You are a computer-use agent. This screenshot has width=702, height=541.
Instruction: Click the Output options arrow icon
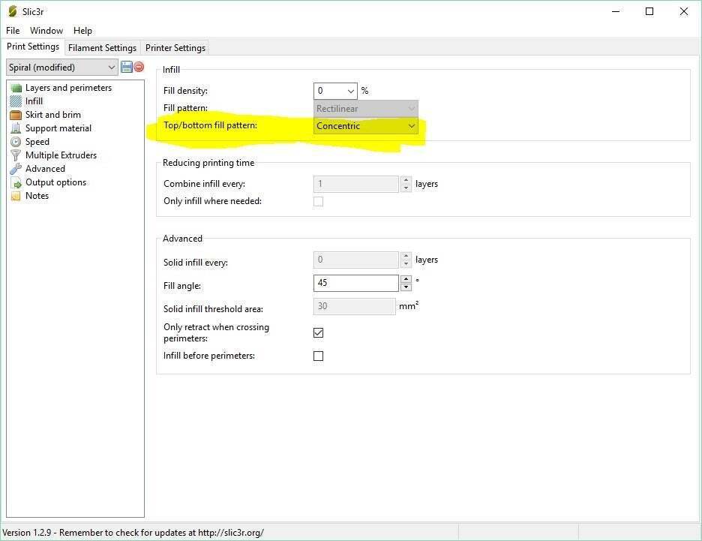pyautogui.click(x=16, y=183)
